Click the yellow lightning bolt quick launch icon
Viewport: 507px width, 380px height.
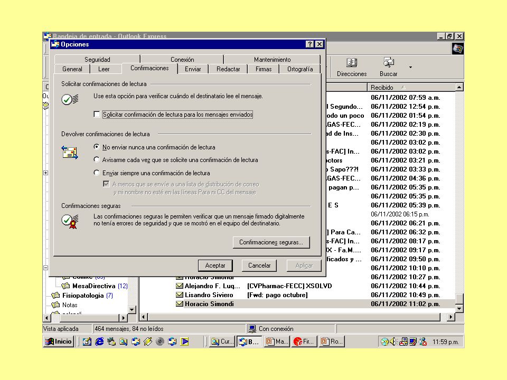point(148,341)
